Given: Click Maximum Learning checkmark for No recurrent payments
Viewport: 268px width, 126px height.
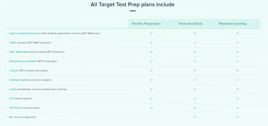Looking at the screenshot, I should click(238, 117).
